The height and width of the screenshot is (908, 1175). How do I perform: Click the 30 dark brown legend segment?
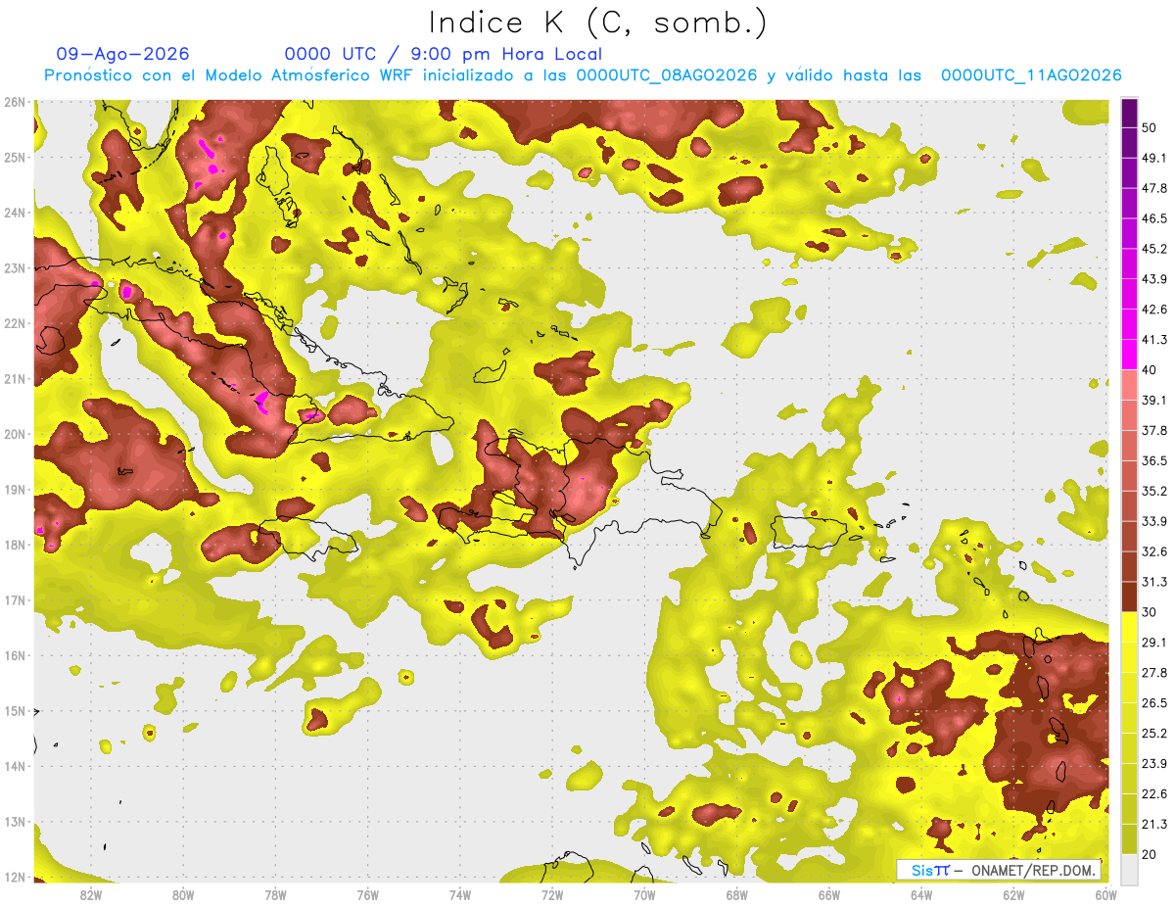click(x=1129, y=597)
